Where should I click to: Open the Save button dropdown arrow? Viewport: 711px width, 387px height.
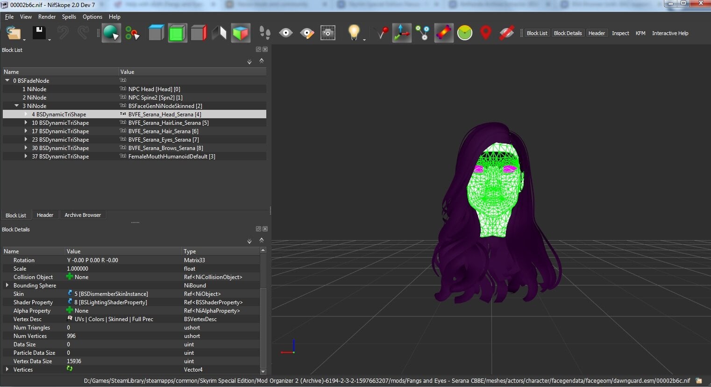tap(49, 40)
